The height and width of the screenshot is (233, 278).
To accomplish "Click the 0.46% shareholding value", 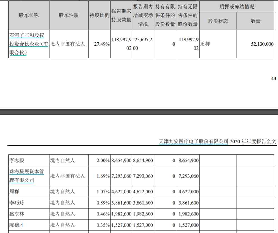I will (103, 214).
